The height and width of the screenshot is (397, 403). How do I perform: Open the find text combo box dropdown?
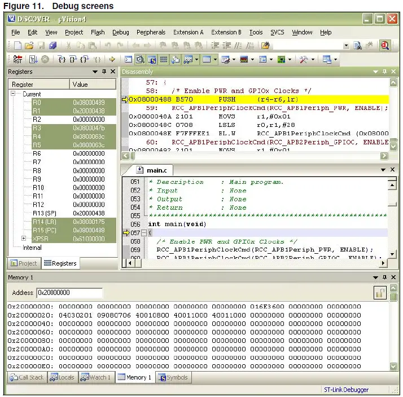click(x=346, y=46)
